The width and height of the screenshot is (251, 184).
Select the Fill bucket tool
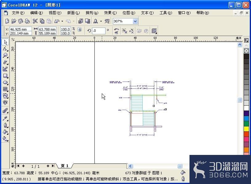pyautogui.click(x=5, y=132)
